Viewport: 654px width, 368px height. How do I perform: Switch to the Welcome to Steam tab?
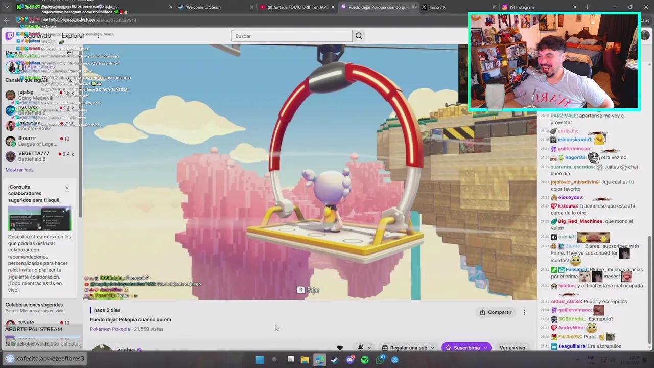pos(215,7)
